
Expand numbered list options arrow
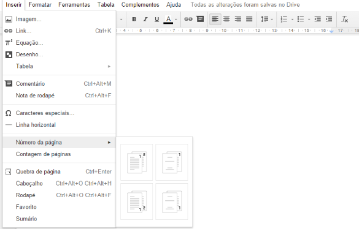292,20
